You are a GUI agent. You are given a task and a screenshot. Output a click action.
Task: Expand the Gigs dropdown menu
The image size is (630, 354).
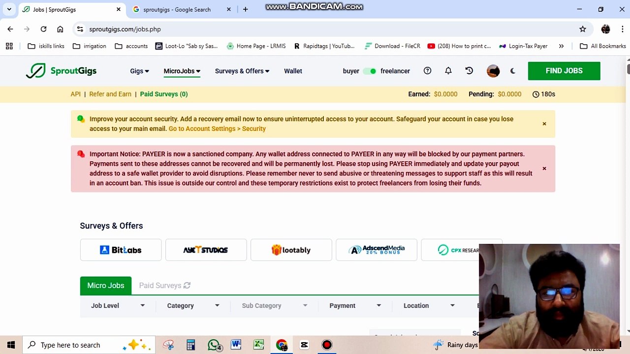(139, 71)
